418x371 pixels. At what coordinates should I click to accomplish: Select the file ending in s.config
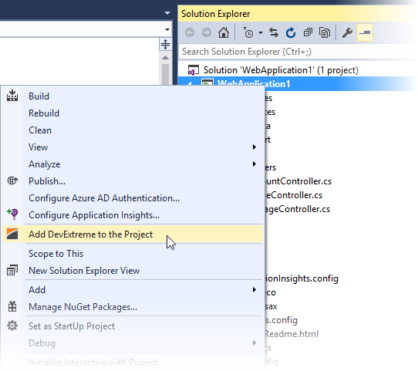pyautogui.click(x=281, y=320)
